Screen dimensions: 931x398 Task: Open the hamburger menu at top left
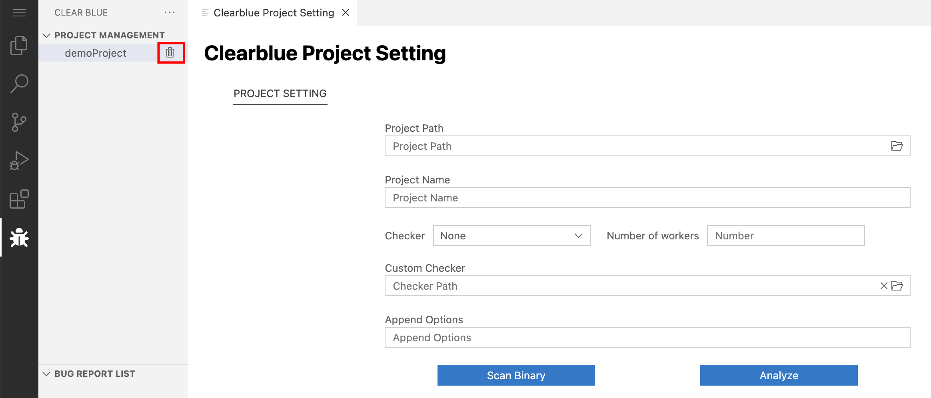pyautogui.click(x=19, y=12)
